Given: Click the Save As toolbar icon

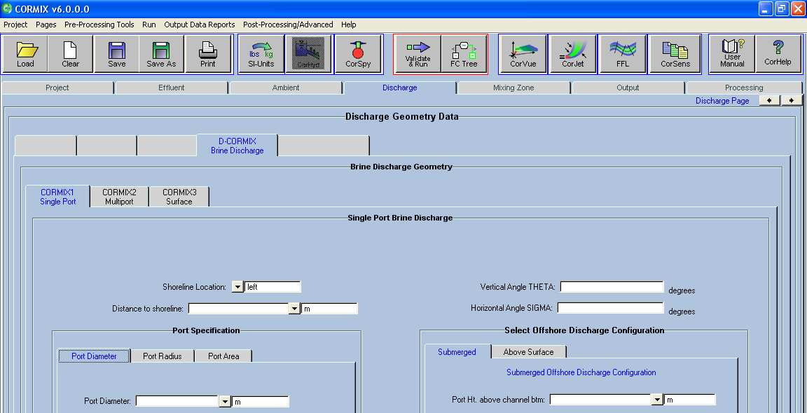Looking at the screenshot, I should coord(162,54).
